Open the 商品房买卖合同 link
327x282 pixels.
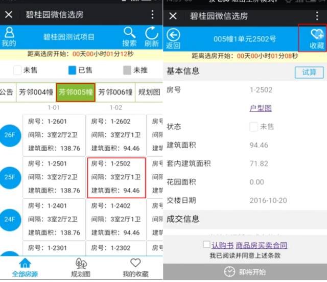[x=262, y=245]
